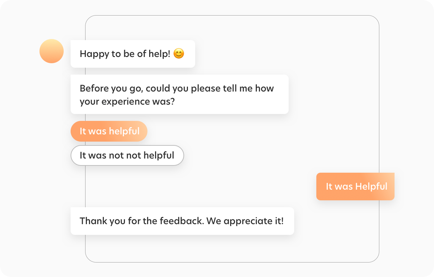Click the 'Thank you for the feedback' message
434x277 pixels.
click(x=182, y=221)
